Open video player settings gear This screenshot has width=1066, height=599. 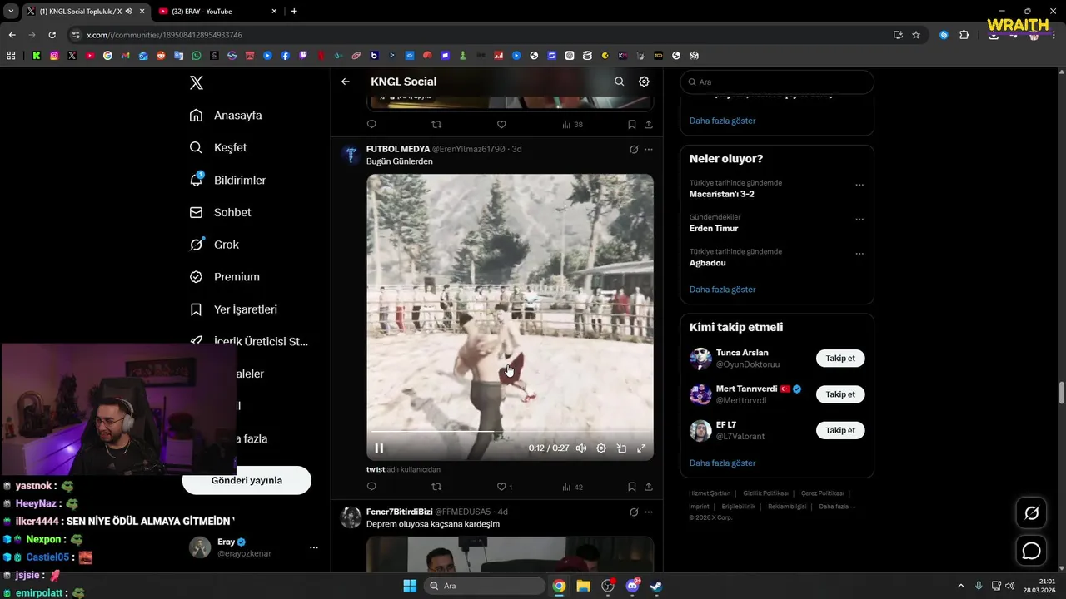pos(601,448)
